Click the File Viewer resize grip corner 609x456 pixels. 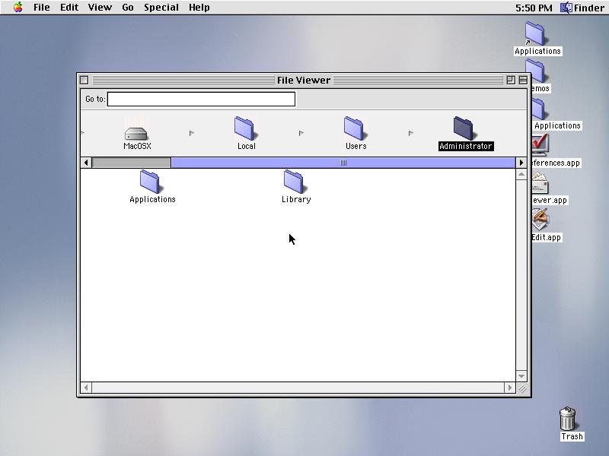522,388
